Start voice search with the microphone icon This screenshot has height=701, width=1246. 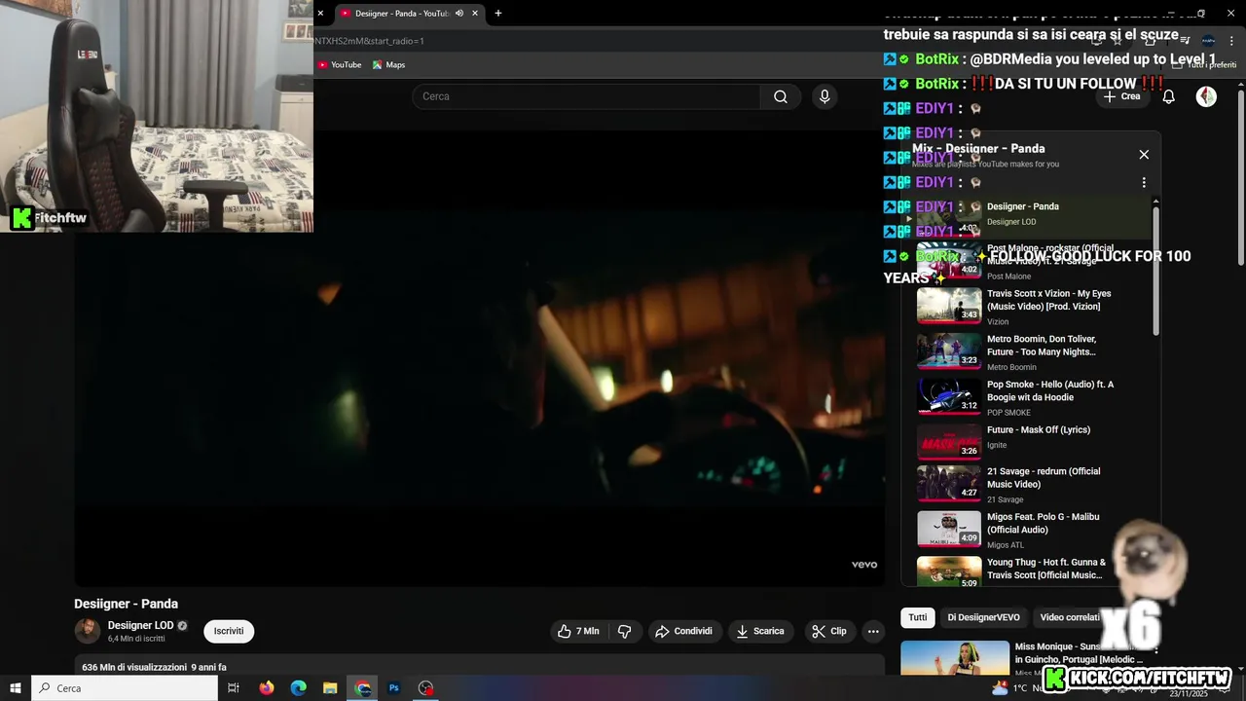coord(825,96)
